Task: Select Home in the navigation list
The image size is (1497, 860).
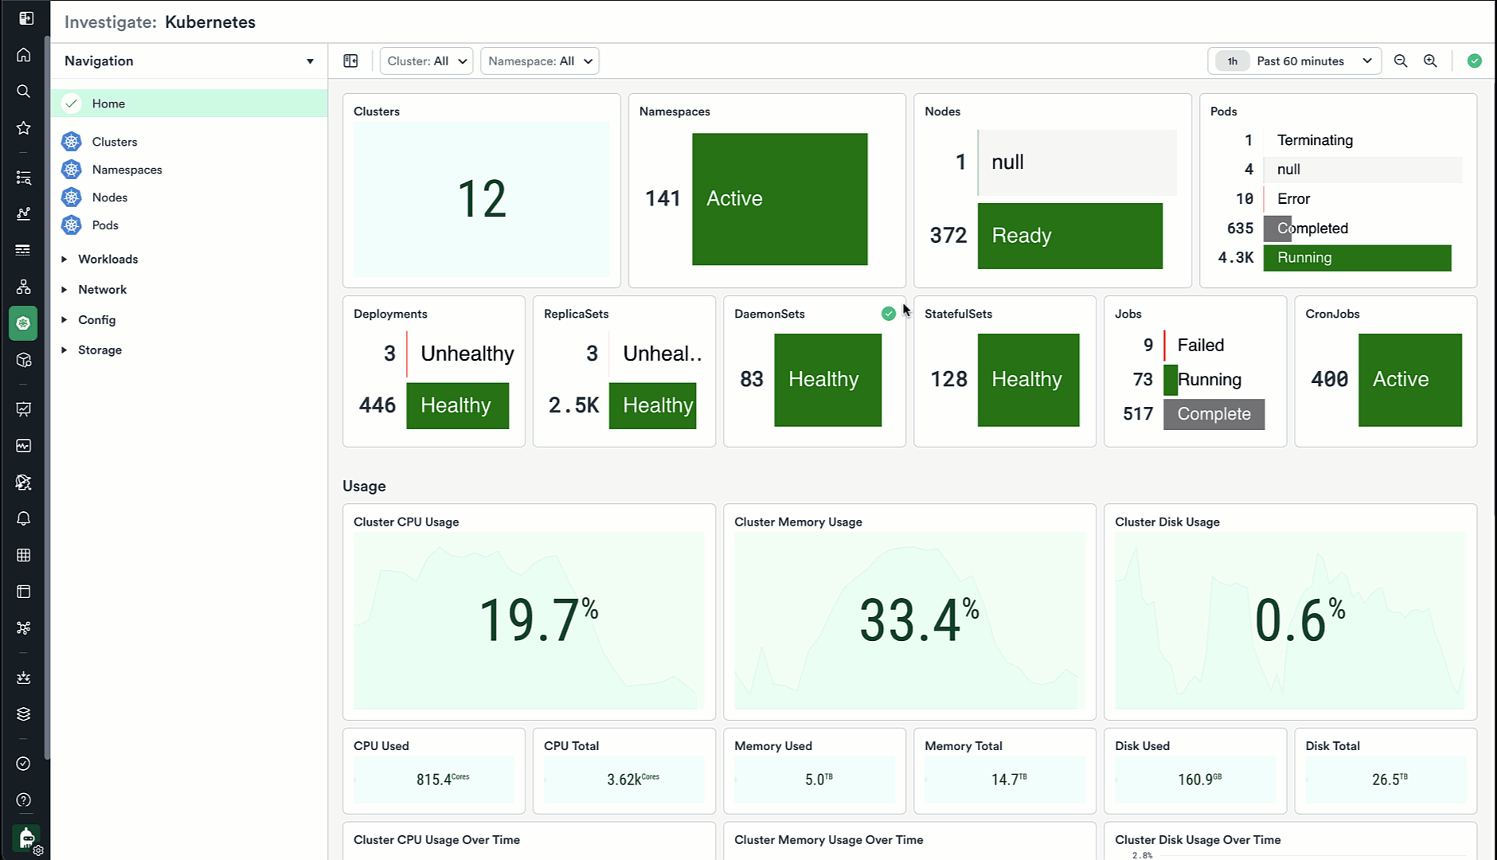Action: click(x=190, y=104)
